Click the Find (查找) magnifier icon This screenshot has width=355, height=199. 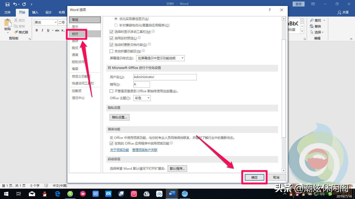click(312, 20)
